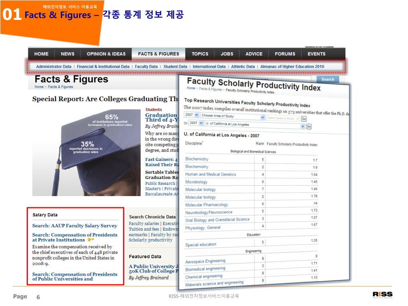Screen dimensions: 408x306
Task: Open the Student Data submenu link
Action: click(175, 67)
